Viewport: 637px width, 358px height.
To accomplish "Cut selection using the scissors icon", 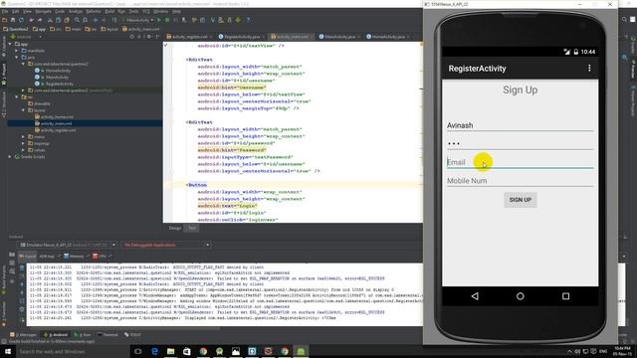I will point(50,20).
